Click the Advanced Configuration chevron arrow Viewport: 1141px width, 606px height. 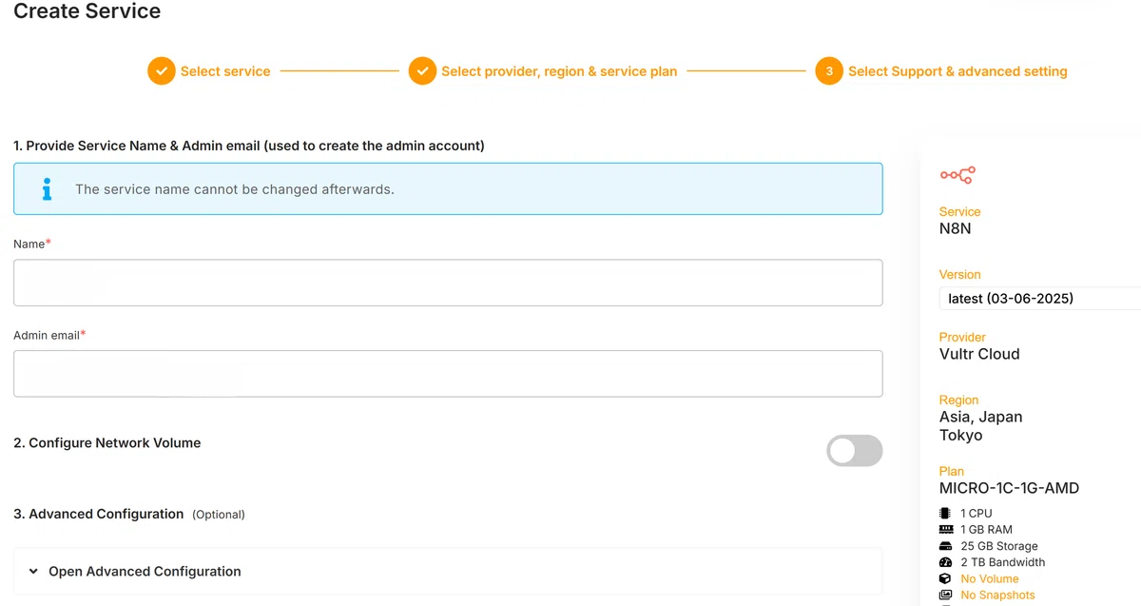tap(33, 572)
